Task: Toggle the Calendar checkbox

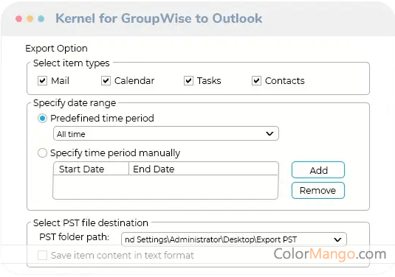Action: point(106,81)
